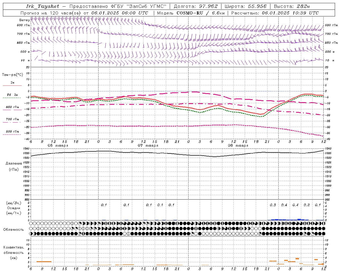339x271 pixels.
Task: Click the 07 января date label
Action: [x=148, y=146]
